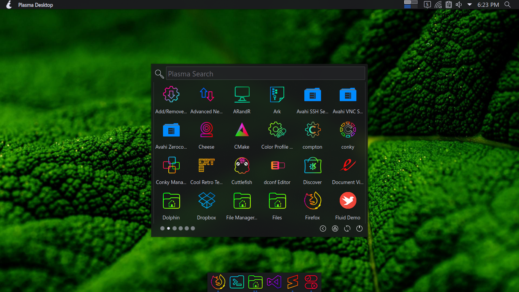This screenshot has height=292, width=519.
Task: Open Visual Studio from the dock
Action: click(274, 282)
